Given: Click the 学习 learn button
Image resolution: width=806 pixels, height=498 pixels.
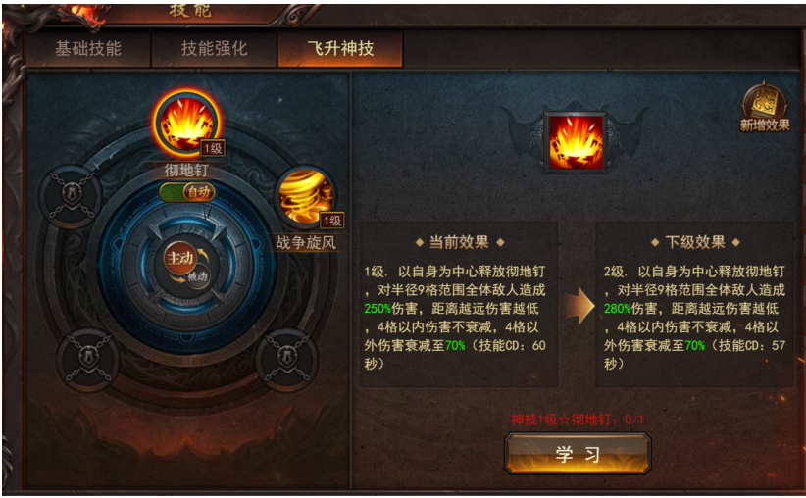Looking at the screenshot, I should pyautogui.click(x=578, y=453).
